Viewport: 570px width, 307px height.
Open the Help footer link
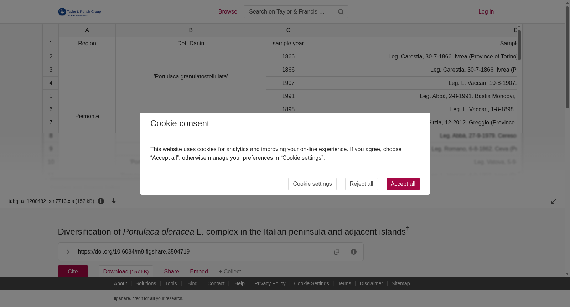tap(239, 283)
